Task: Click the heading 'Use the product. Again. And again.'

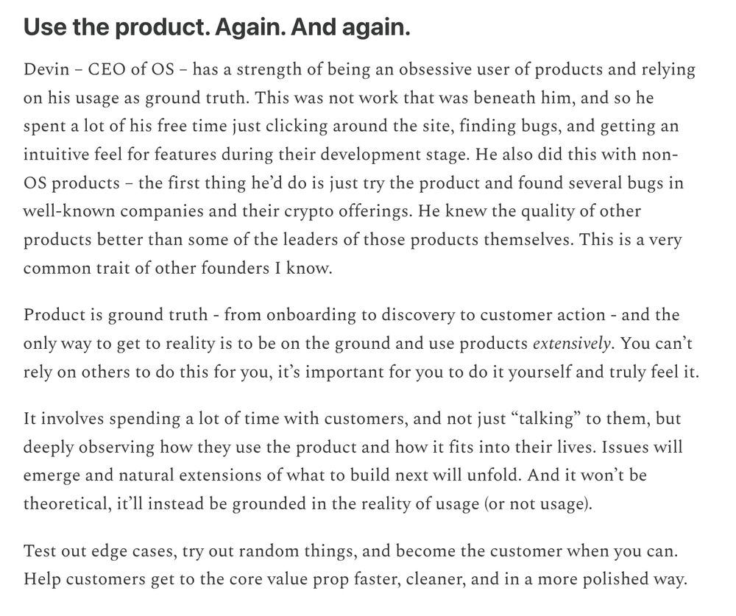Action: click(x=216, y=27)
